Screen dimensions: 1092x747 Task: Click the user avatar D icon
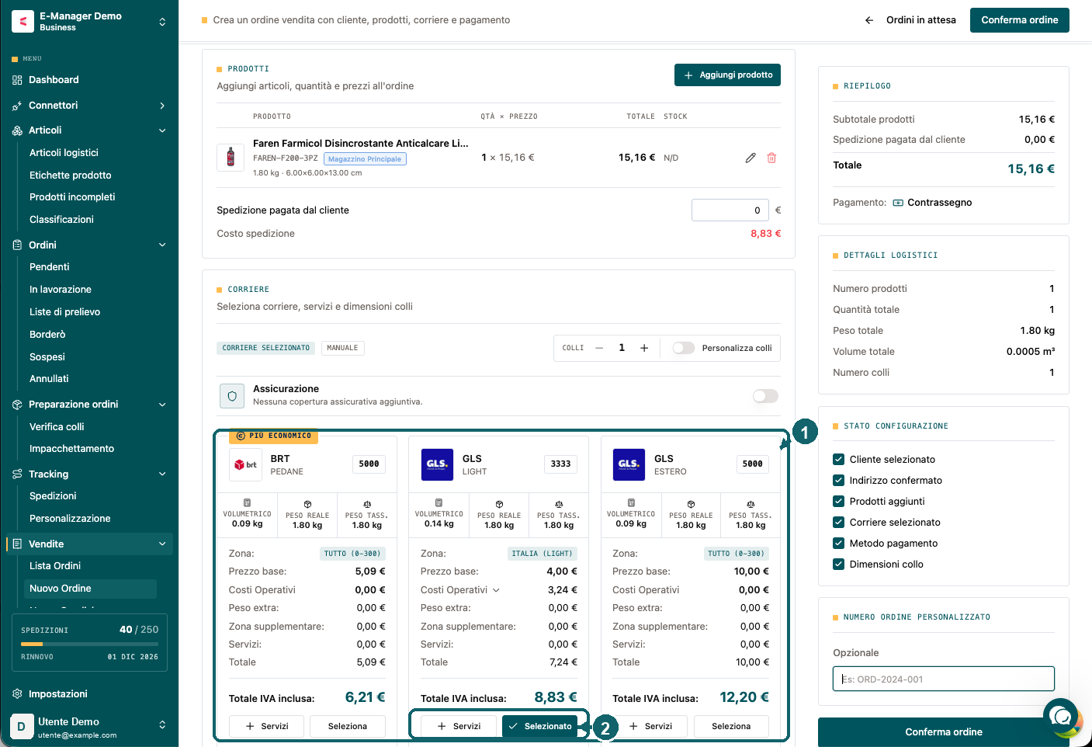pyautogui.click(x=21, y=727)
